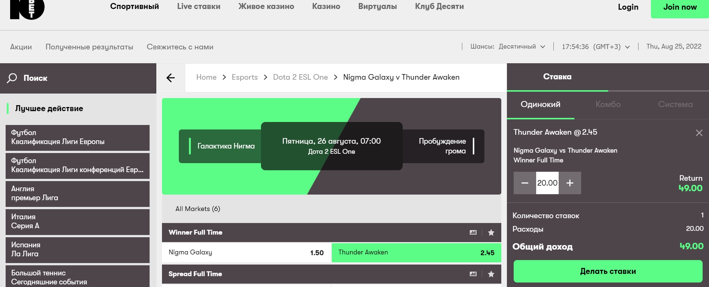
Task: Click the Join now button
Action: pyautogui.click(x=679, y=7)
